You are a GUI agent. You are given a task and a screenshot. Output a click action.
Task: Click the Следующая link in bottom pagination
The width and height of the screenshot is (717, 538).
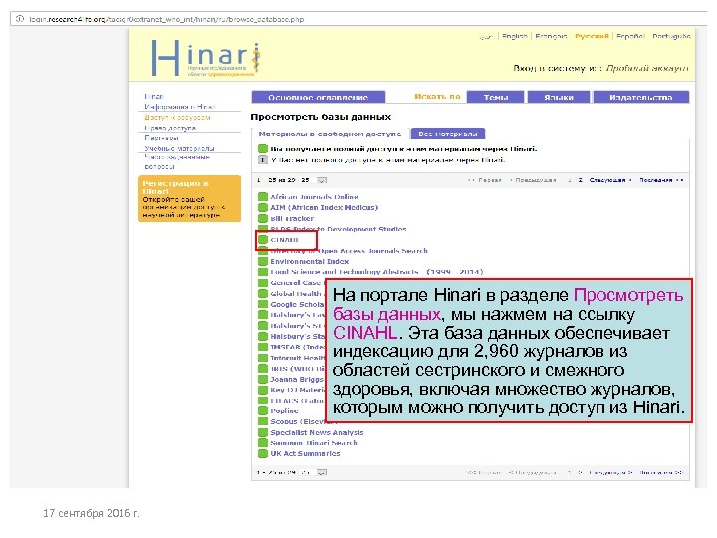[x=610, y=472]
